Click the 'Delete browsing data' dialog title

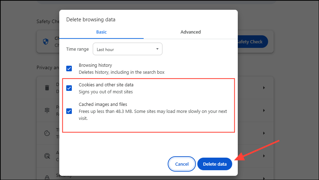click(x=91, y=20)
